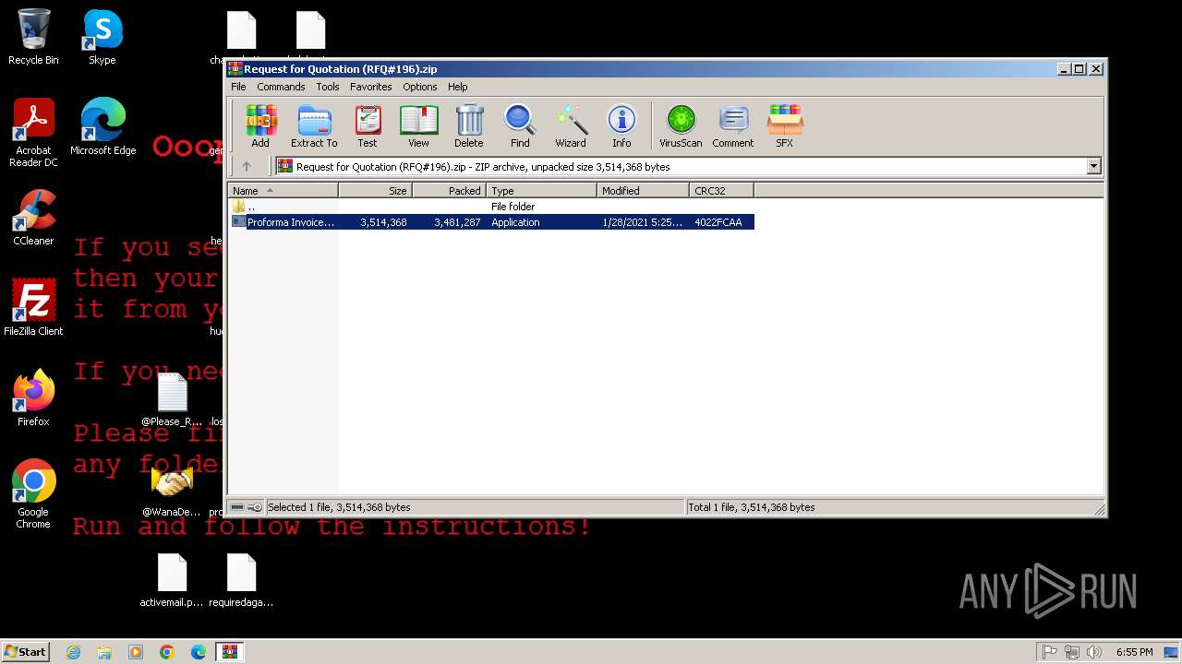Open Internet Explorer from taskbar

[x=73, y=652]
